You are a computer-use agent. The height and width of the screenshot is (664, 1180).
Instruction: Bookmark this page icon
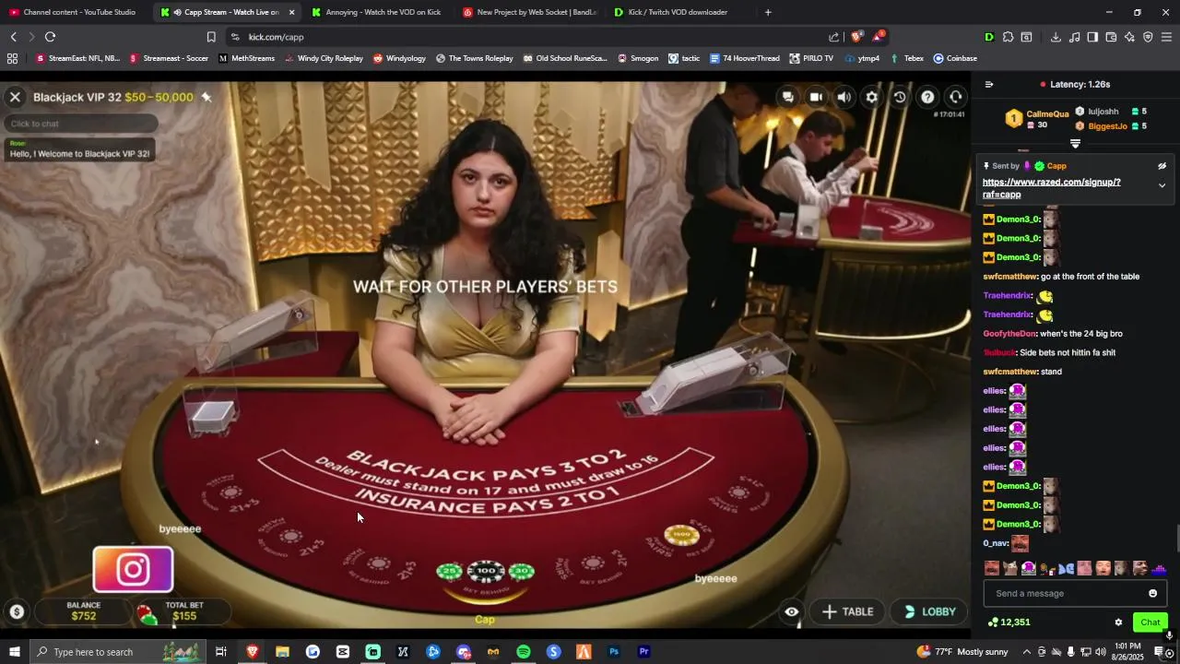211,37
